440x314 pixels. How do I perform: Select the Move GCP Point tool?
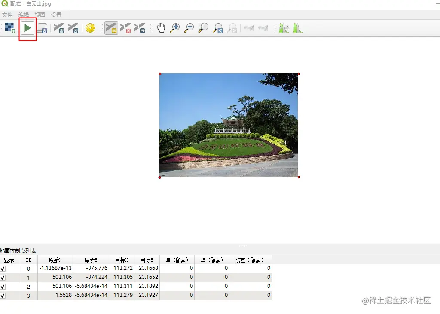coord(140,28)
